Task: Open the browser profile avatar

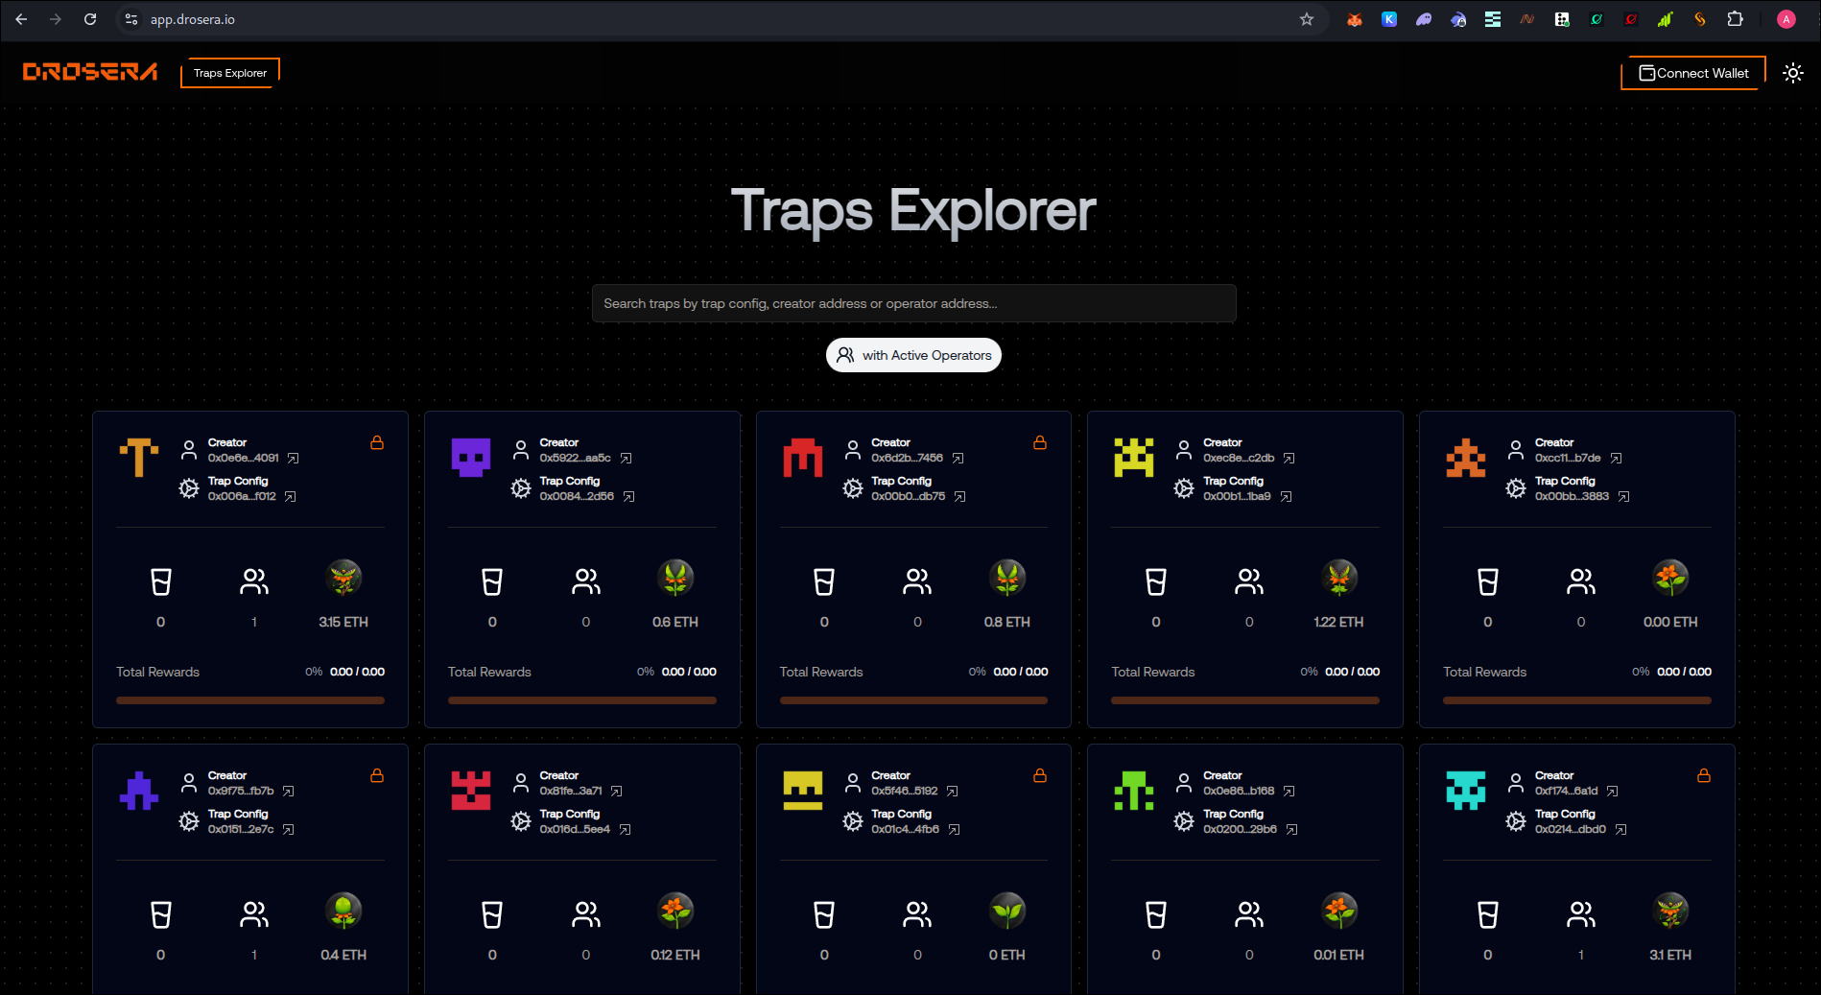Action: [x=1786, y=19]
